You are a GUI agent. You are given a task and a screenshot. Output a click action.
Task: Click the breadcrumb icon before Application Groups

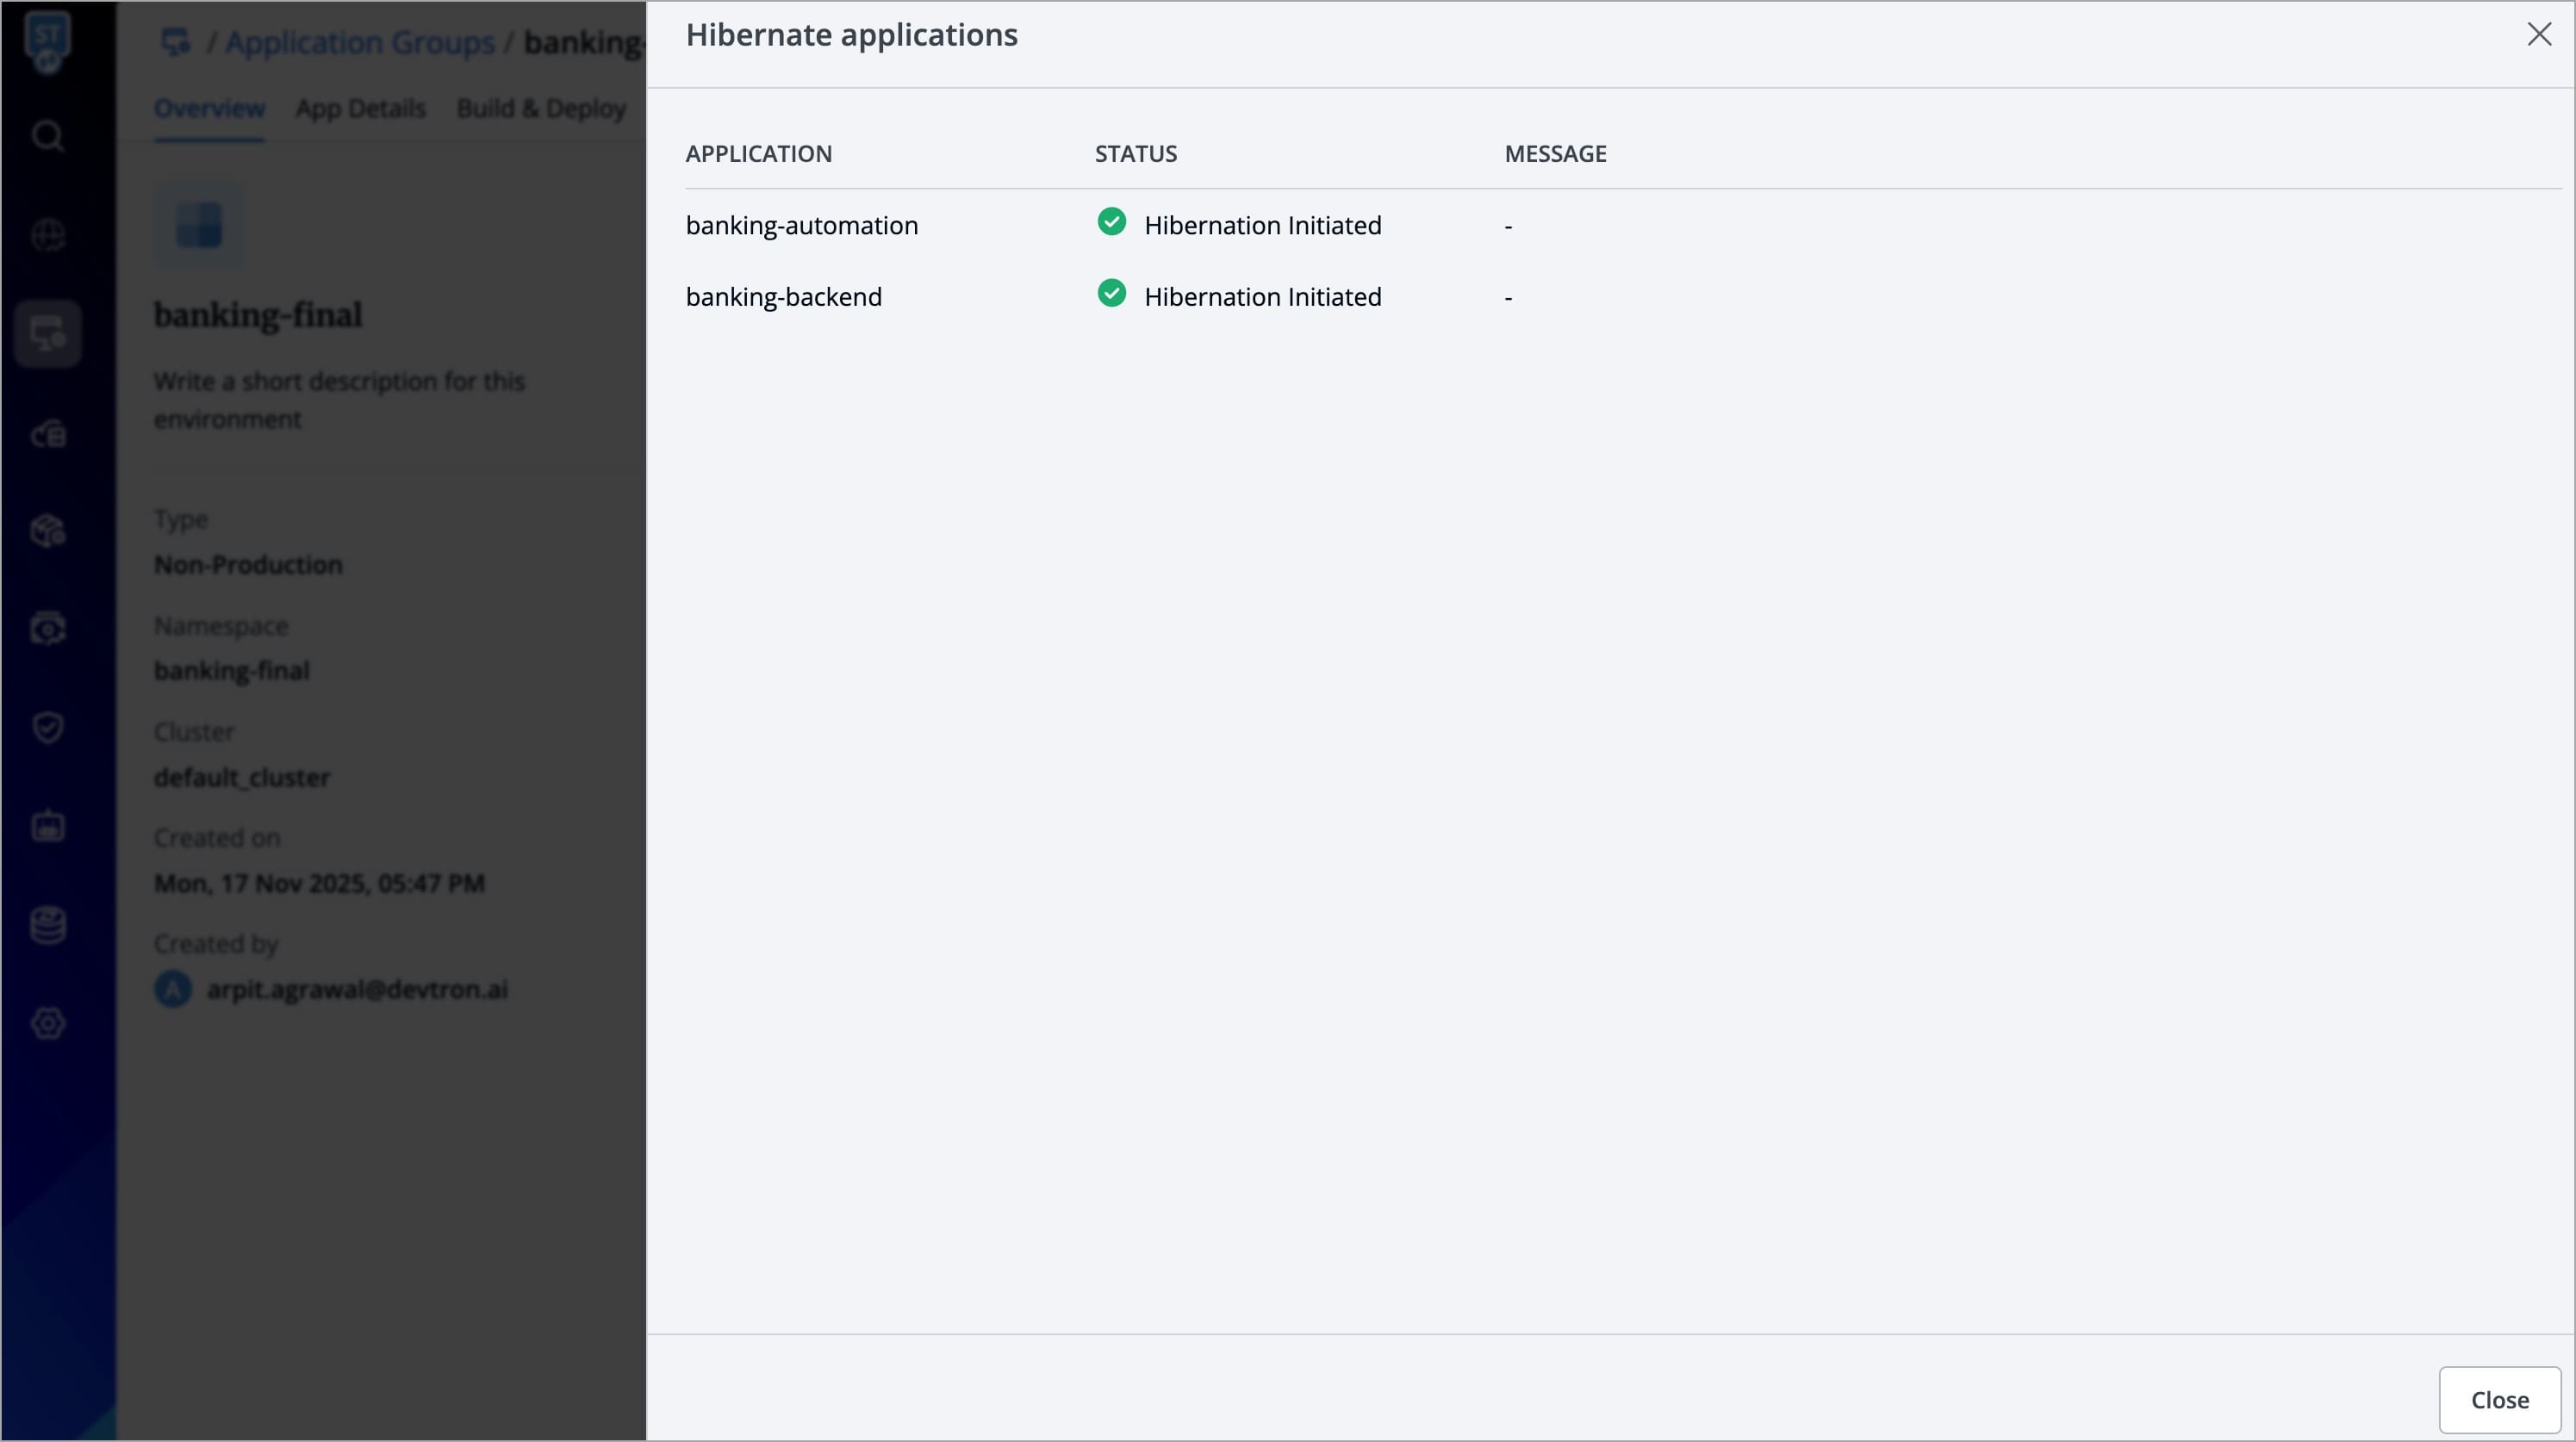click(176, 42)
